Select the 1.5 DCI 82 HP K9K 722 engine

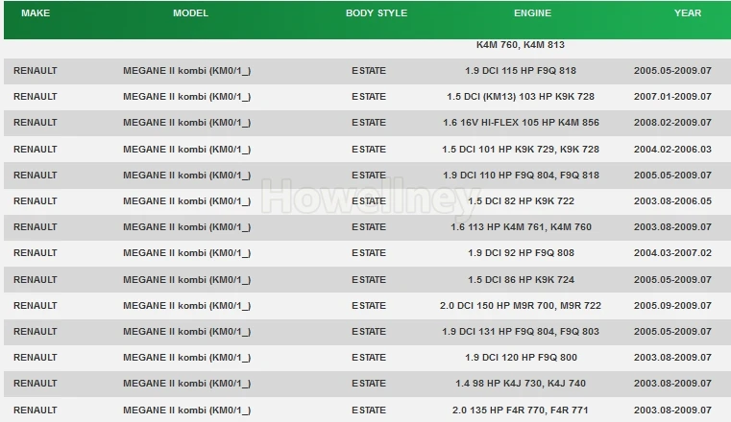point(521,201)
